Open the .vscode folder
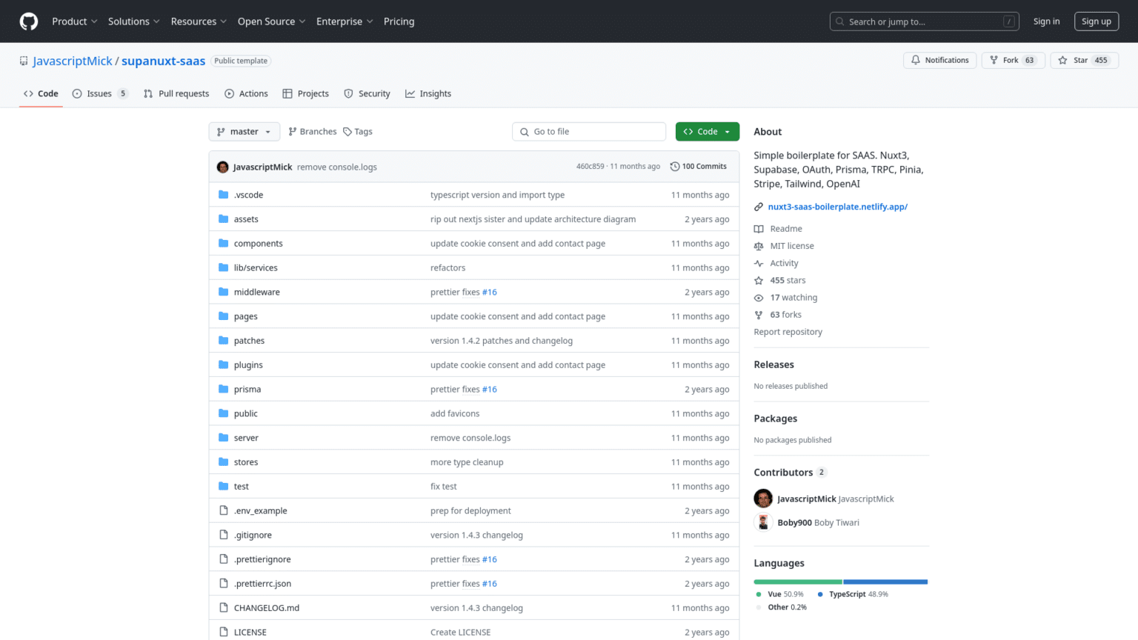Viewport: 1138px width, 640px height. pos(248,195)
